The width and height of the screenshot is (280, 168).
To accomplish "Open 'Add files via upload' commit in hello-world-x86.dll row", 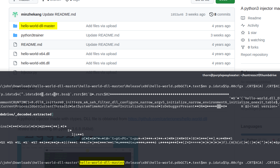I will (101, 63).
